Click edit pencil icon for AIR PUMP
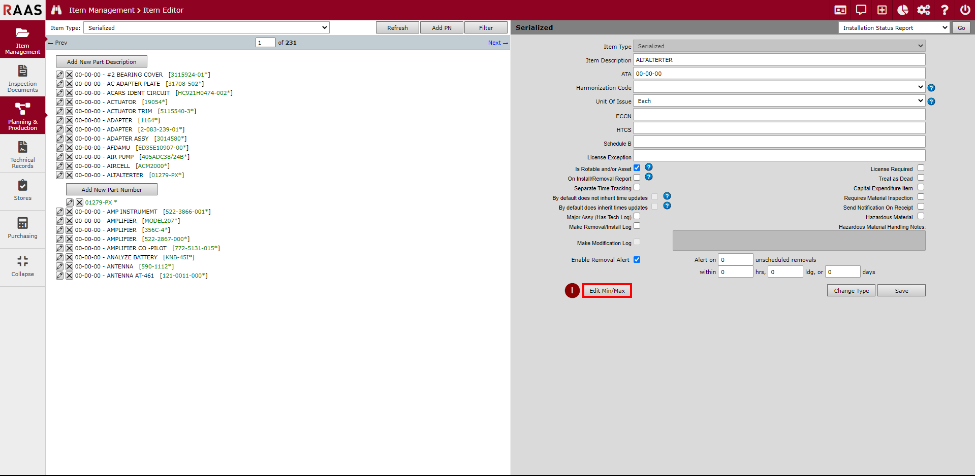Viewport: 975px width, 476px height. click(x=60, y=157)
